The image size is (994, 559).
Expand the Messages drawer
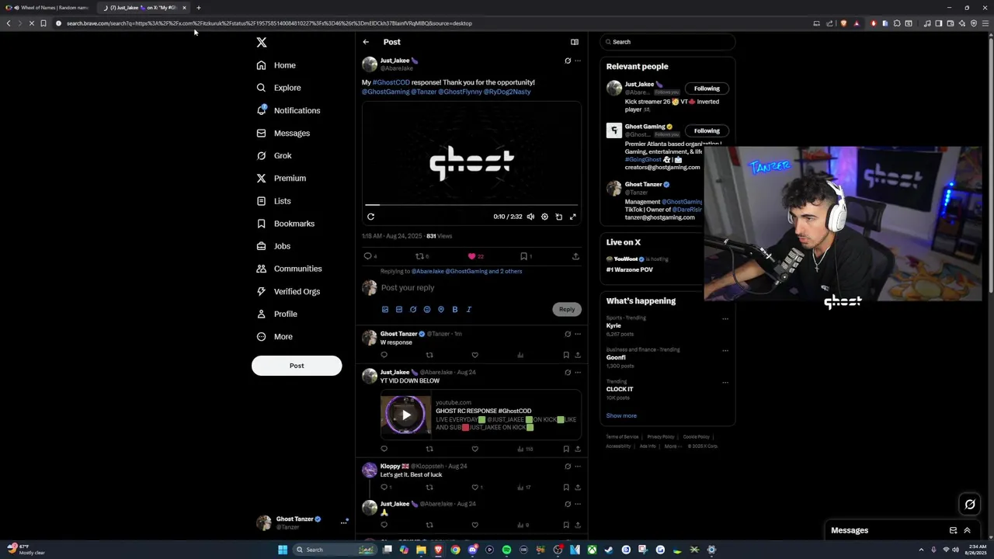(967, 531)
